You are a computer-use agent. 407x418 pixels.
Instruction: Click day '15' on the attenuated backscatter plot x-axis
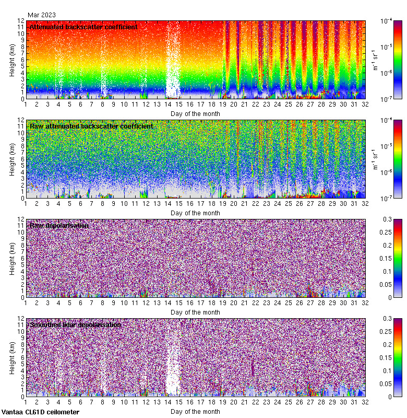[179, 104]
